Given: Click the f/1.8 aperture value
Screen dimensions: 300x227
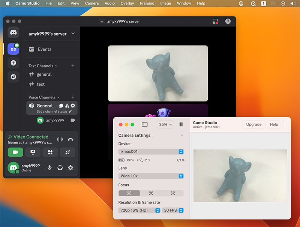Looking at the screenshot, I should click(180, 160).
